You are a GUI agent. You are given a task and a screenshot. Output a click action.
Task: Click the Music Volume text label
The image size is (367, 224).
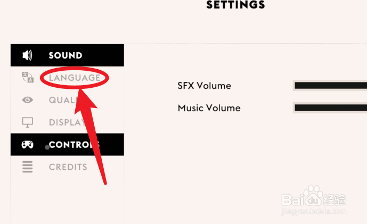[209, 108]
